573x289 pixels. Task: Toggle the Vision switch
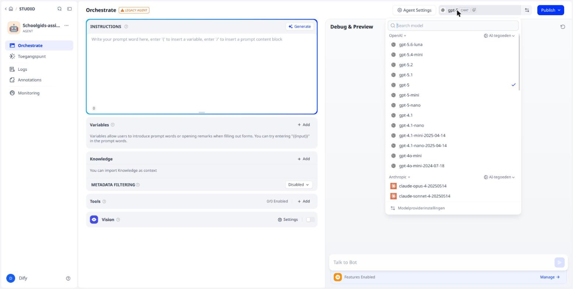coord(310,220)
